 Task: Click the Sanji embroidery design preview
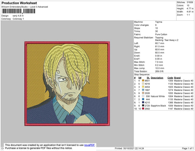point(67,84)
